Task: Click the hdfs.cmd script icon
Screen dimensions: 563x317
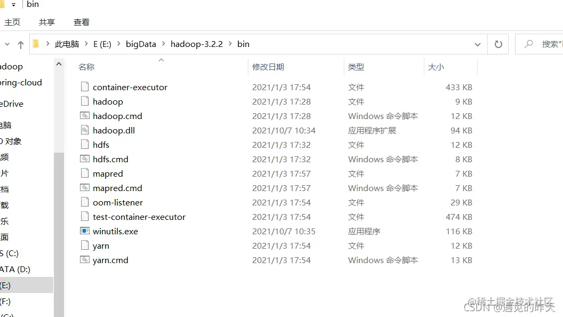Action: [85, 159]
